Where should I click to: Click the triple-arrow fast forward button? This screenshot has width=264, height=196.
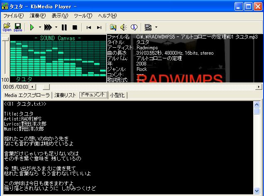48,27
